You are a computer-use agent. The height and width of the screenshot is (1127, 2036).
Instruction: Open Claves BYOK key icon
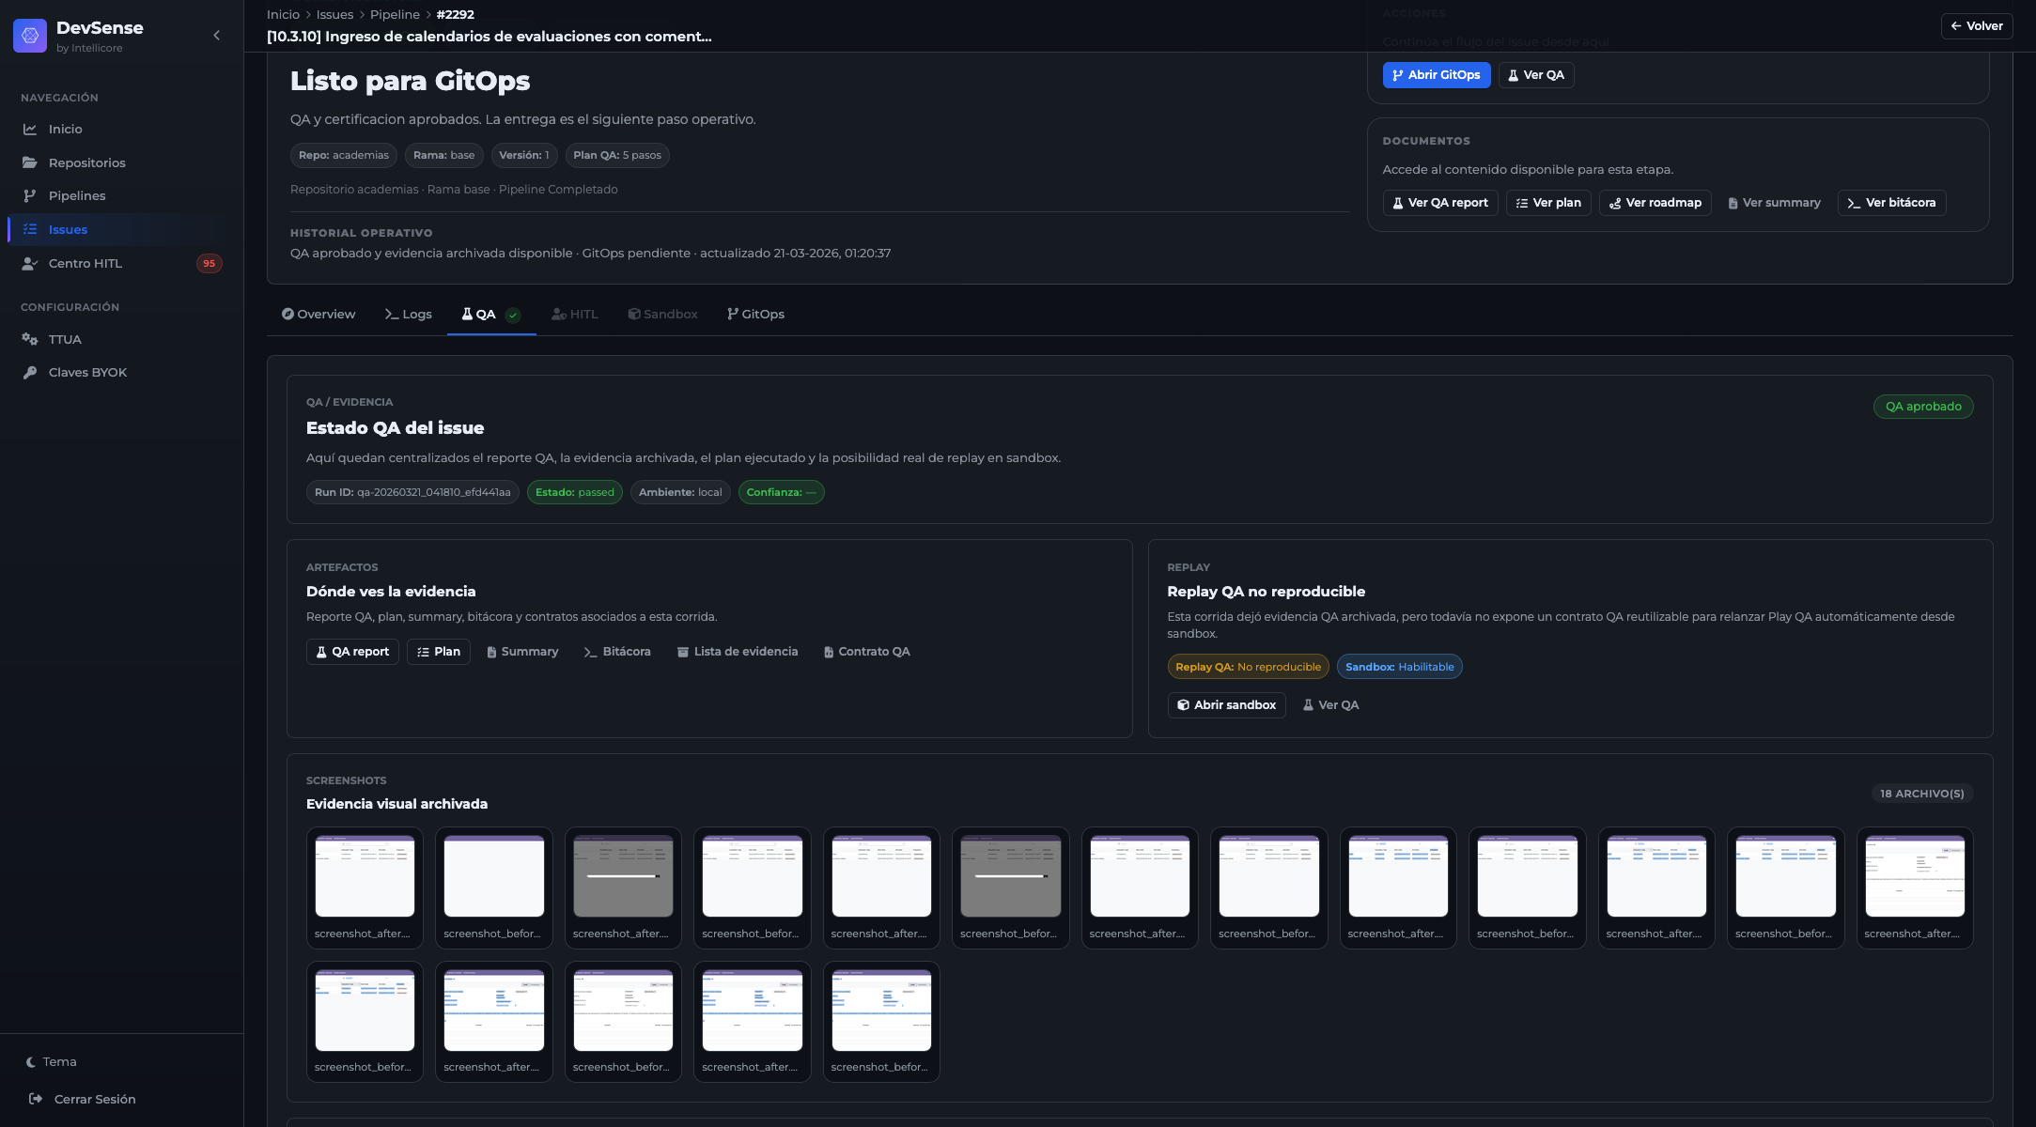point(30,373)
